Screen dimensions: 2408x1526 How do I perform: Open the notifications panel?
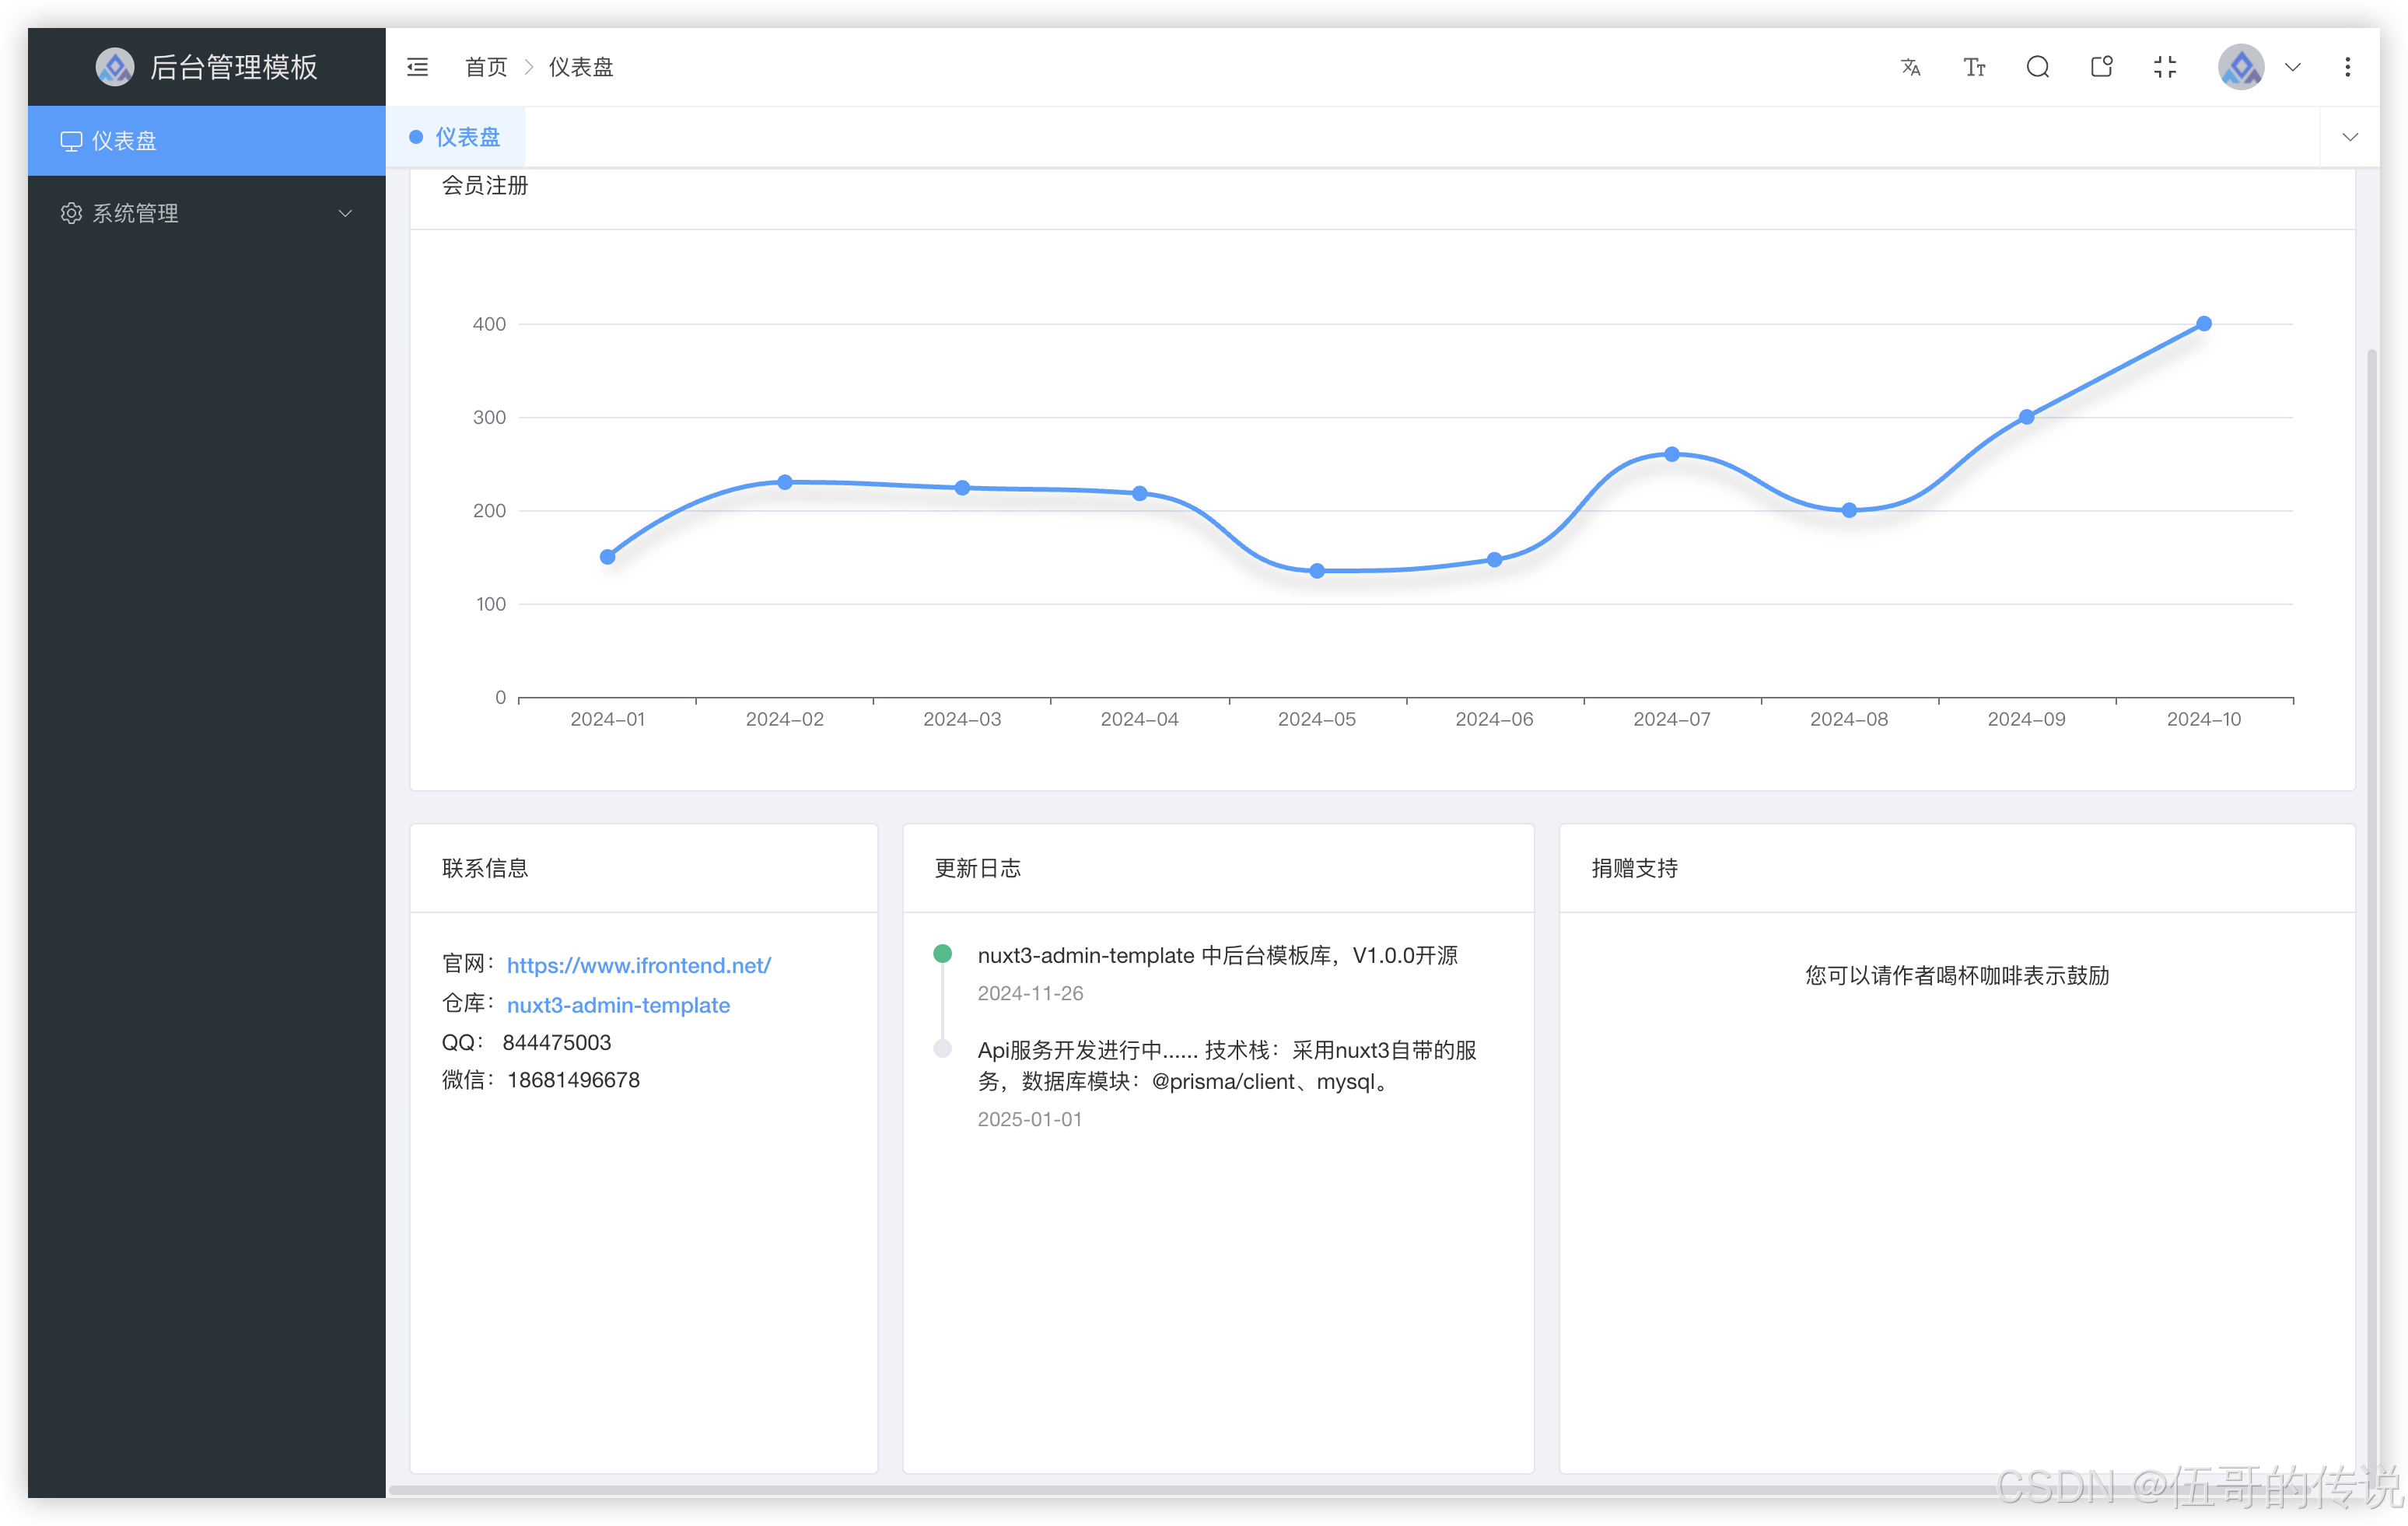[x=2101, y=66]
